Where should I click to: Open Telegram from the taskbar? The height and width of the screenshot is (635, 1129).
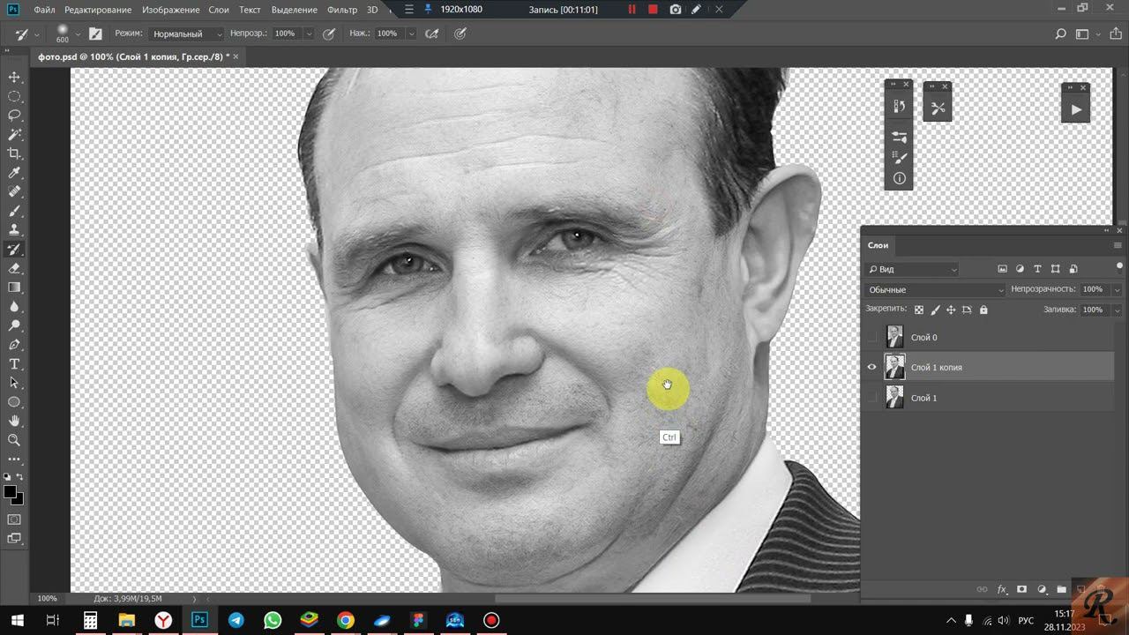click(x=236, y=620)
